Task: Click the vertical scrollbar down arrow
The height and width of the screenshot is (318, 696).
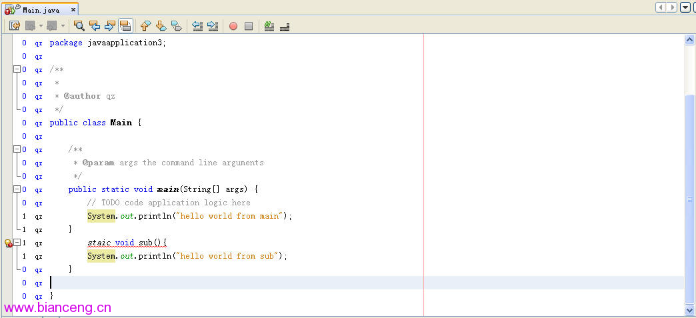Action: [689, 309]
